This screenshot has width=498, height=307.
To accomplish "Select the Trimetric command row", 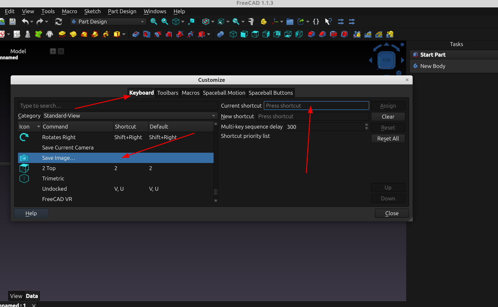I will (x=116, y=178).
